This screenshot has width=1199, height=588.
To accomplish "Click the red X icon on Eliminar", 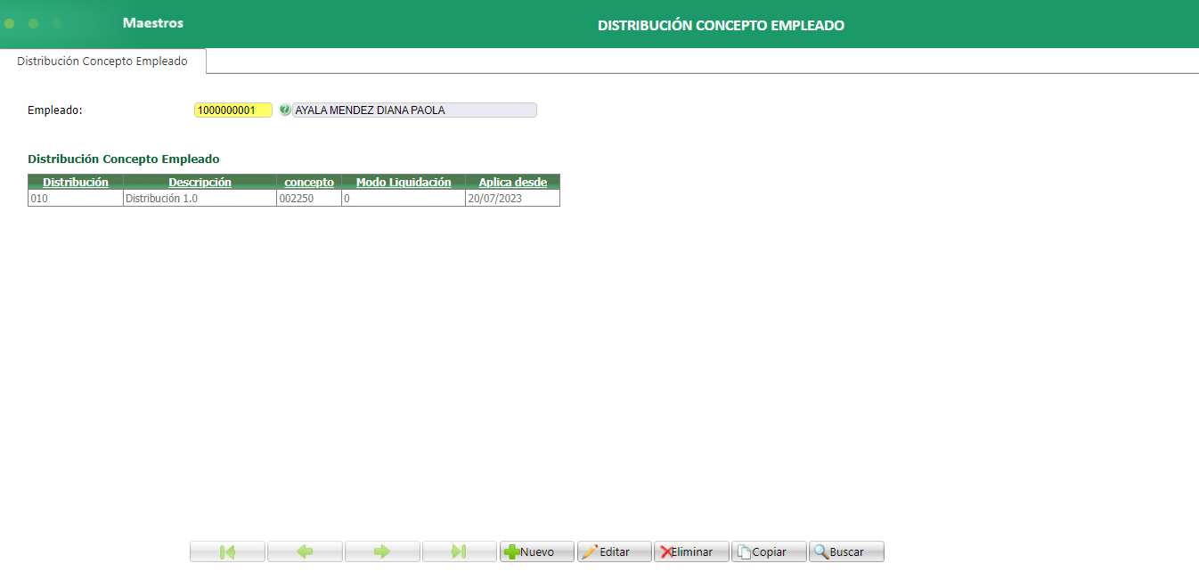I will pos(665,551).
